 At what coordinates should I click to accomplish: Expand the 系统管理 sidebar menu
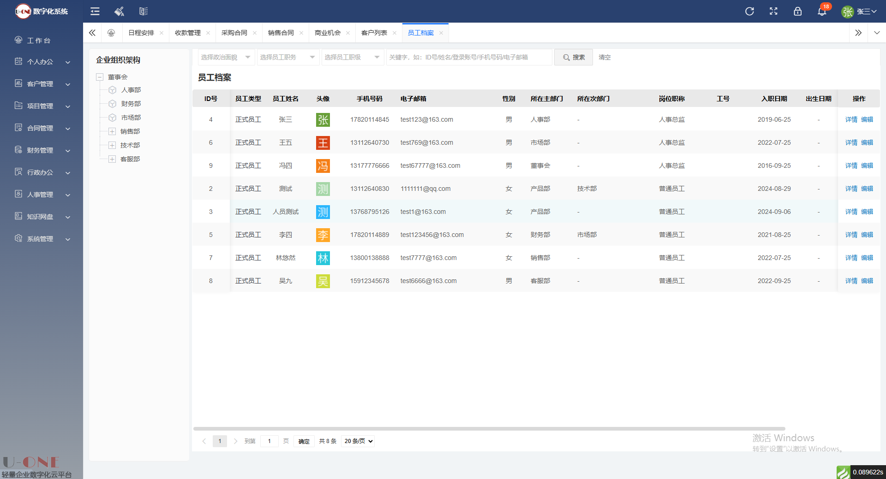[42, 238]
